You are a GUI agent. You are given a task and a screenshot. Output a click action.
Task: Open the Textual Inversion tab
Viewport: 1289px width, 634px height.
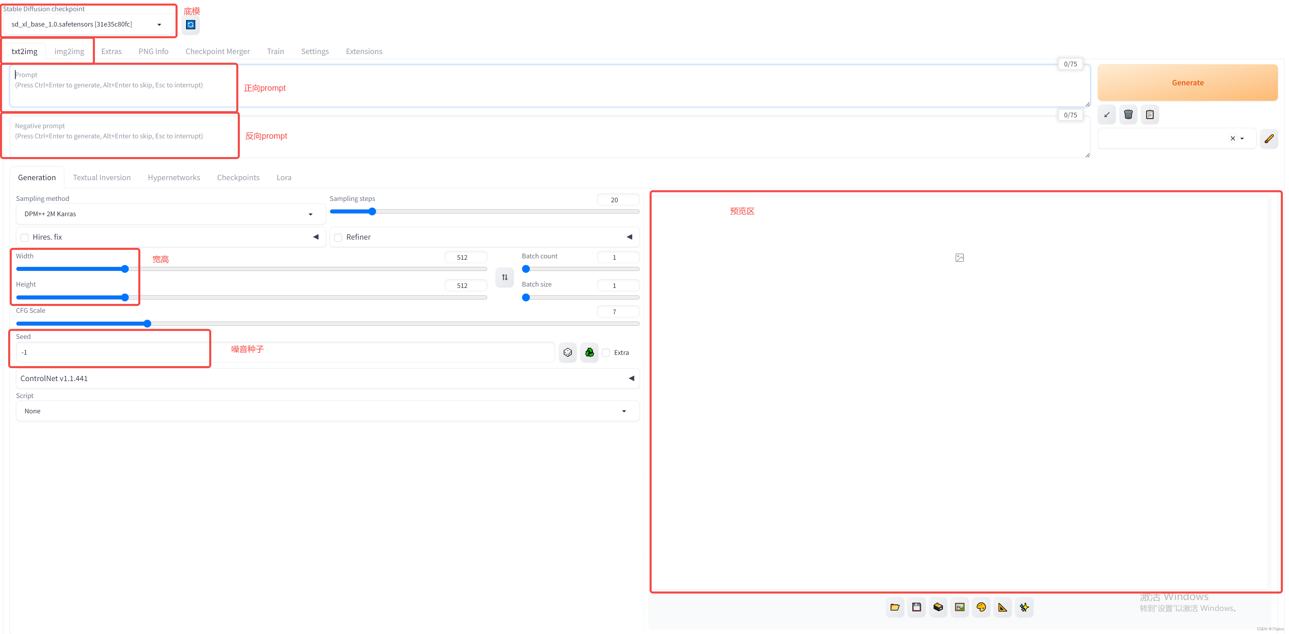click(102, 177)
